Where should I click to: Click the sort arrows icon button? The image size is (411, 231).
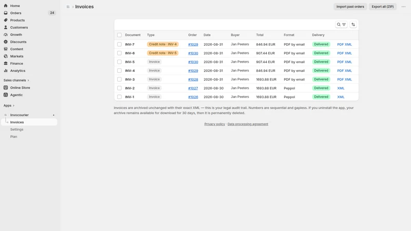point(353,24)
